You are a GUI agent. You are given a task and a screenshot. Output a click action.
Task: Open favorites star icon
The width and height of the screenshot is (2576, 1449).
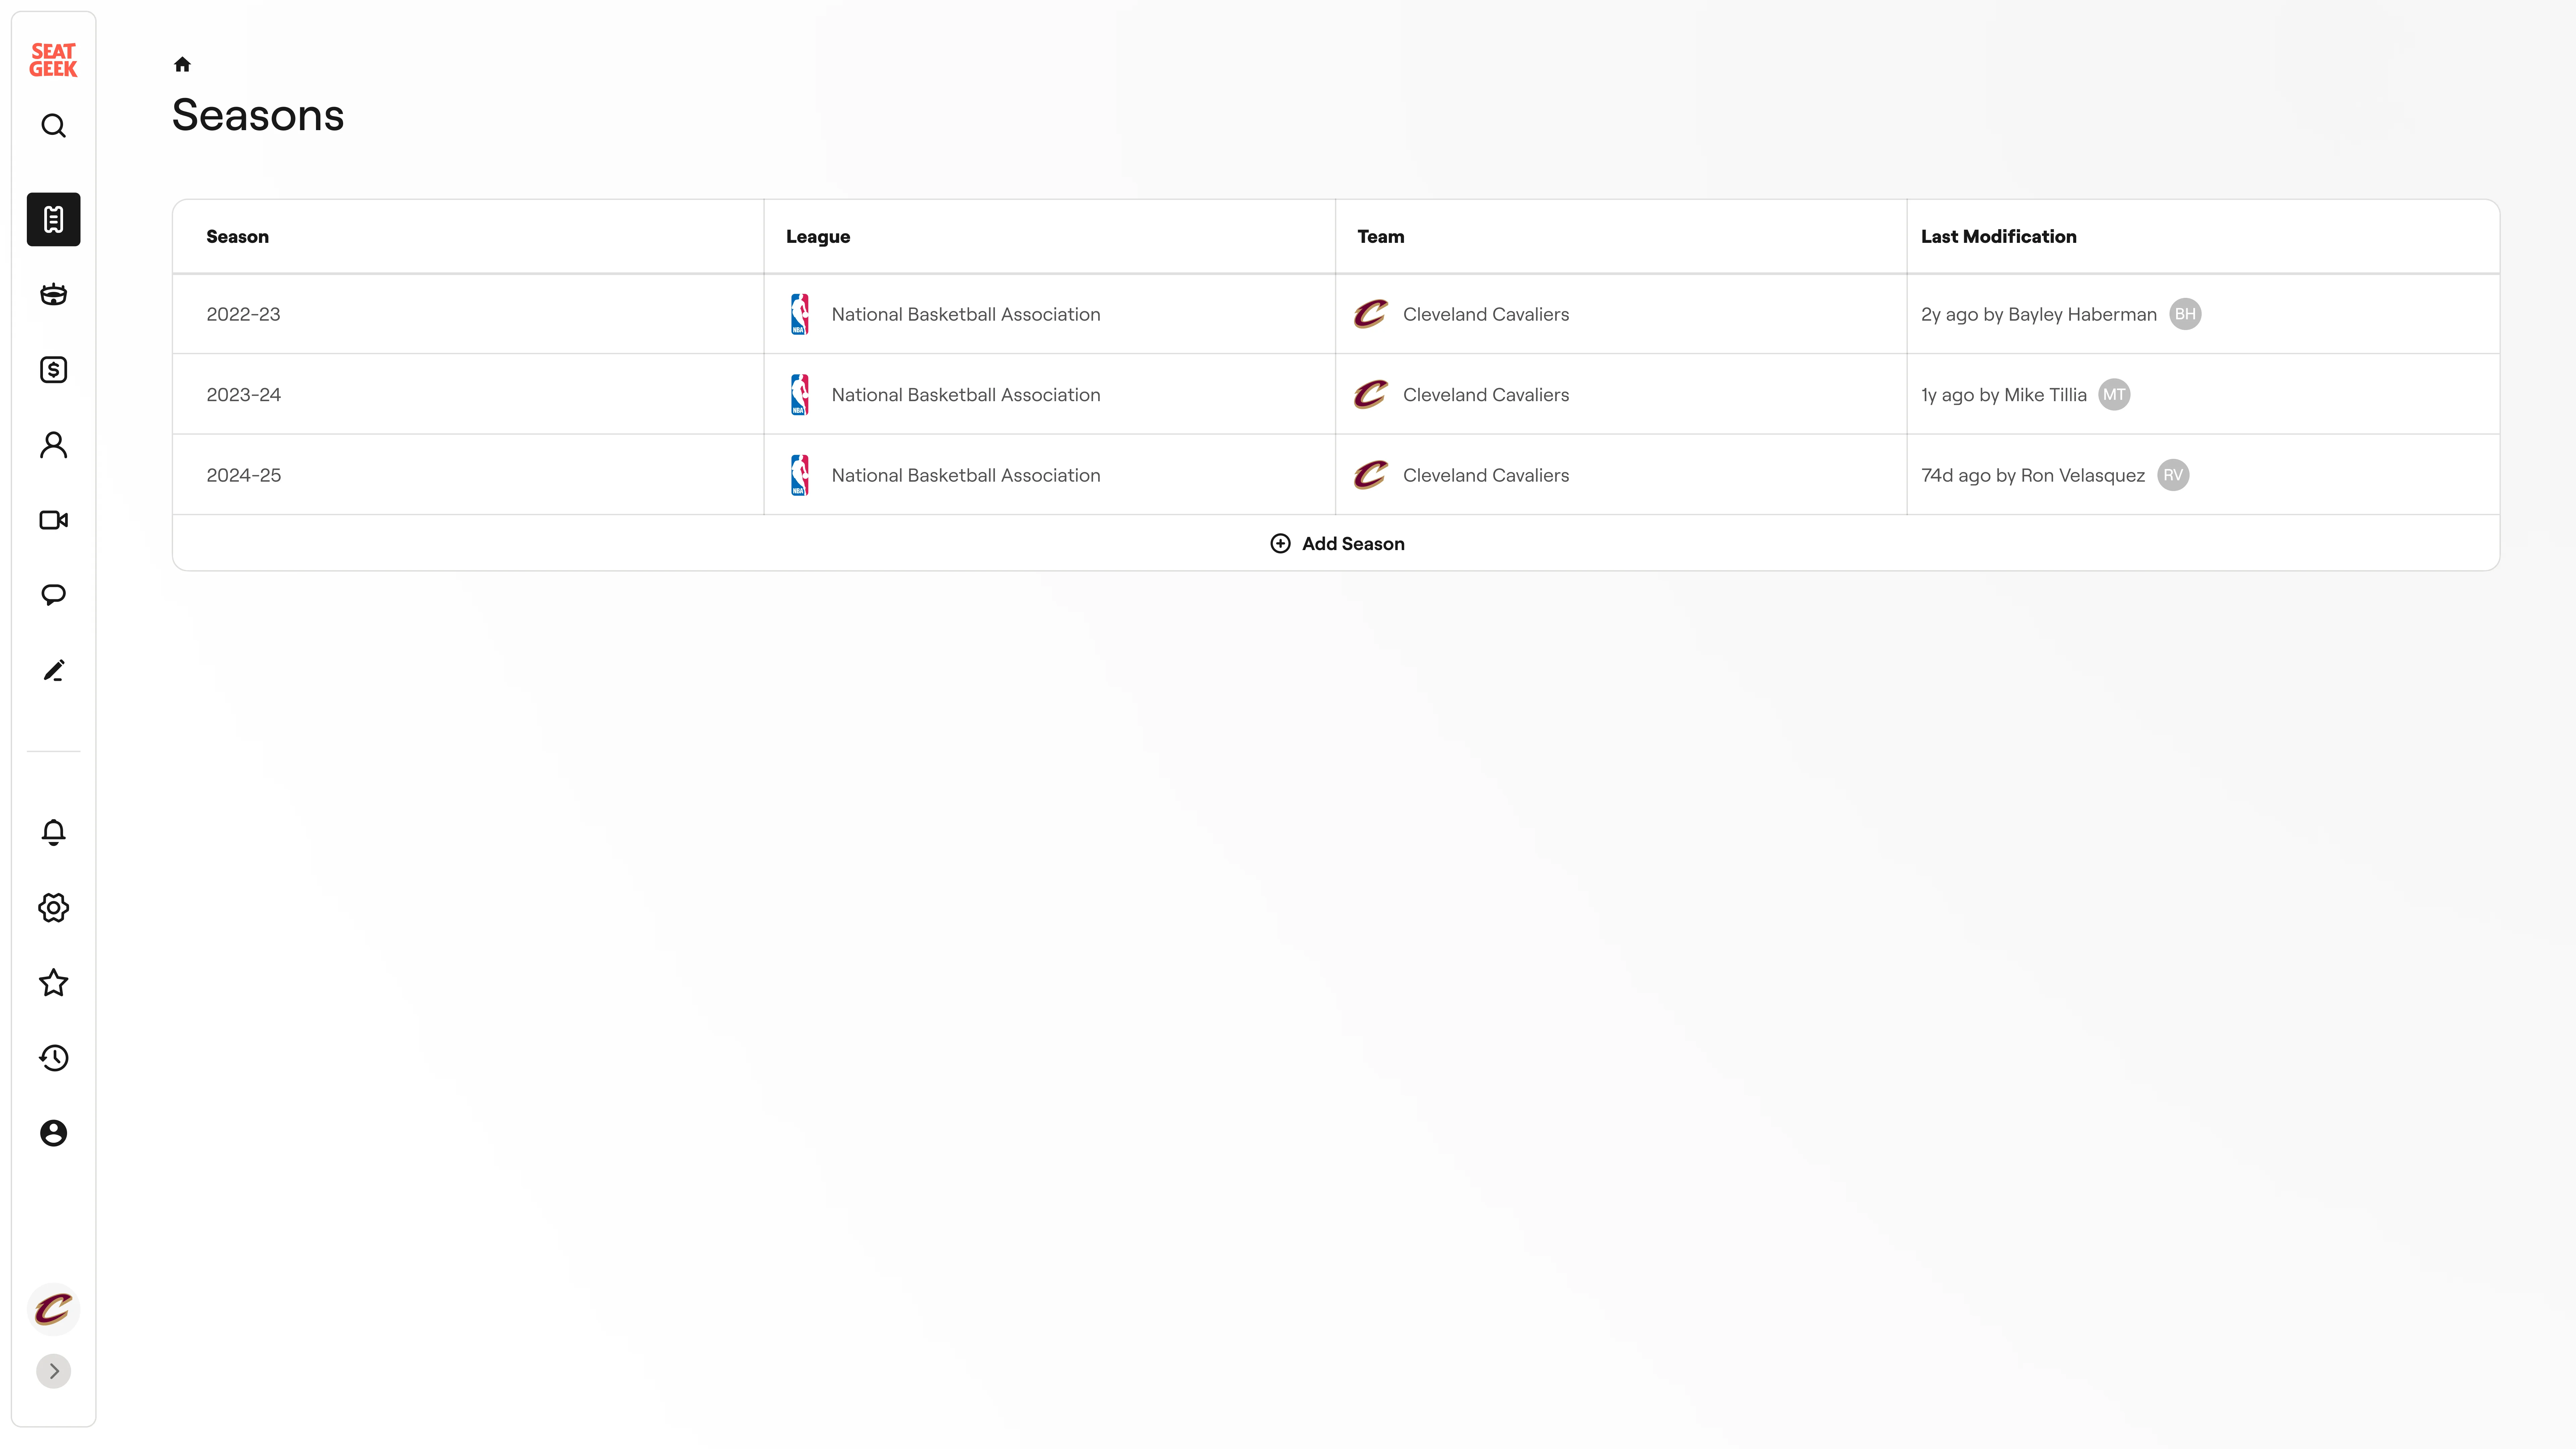54,983
